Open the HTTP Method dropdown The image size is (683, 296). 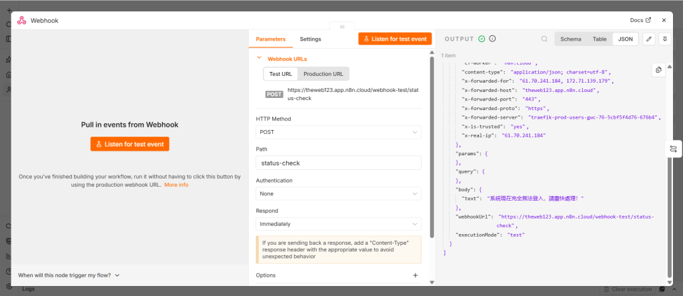click(338, 132)
